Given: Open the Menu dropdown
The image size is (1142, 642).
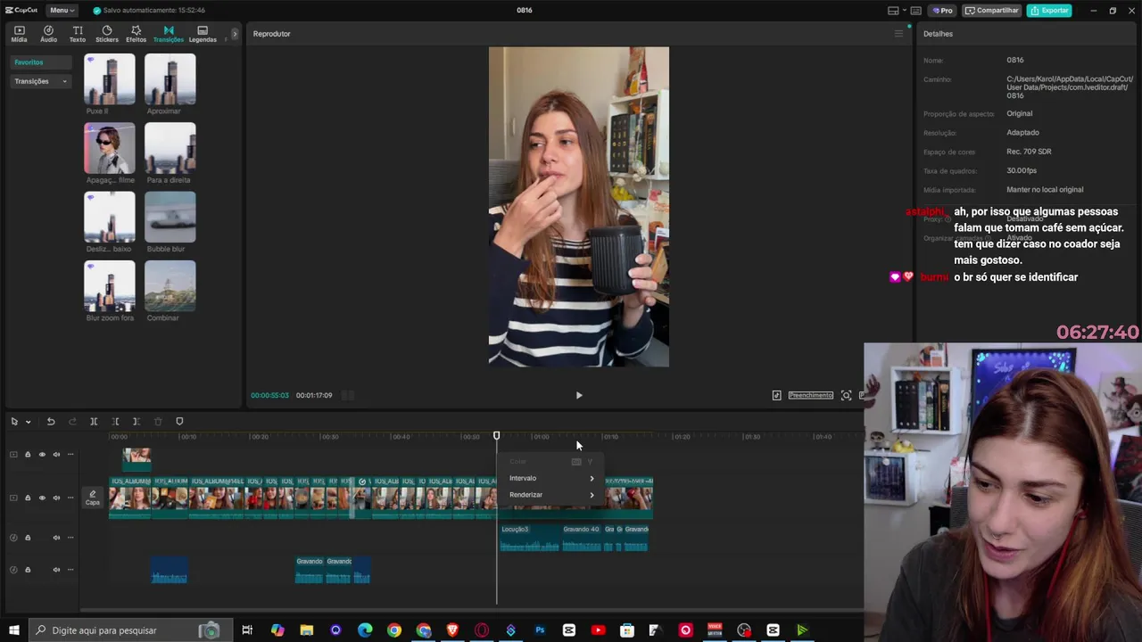Looking at the screenshot, I should pyautogui.click(x=61, y=10).
